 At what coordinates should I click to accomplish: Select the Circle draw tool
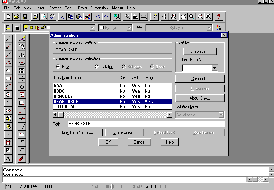(8, 94)
